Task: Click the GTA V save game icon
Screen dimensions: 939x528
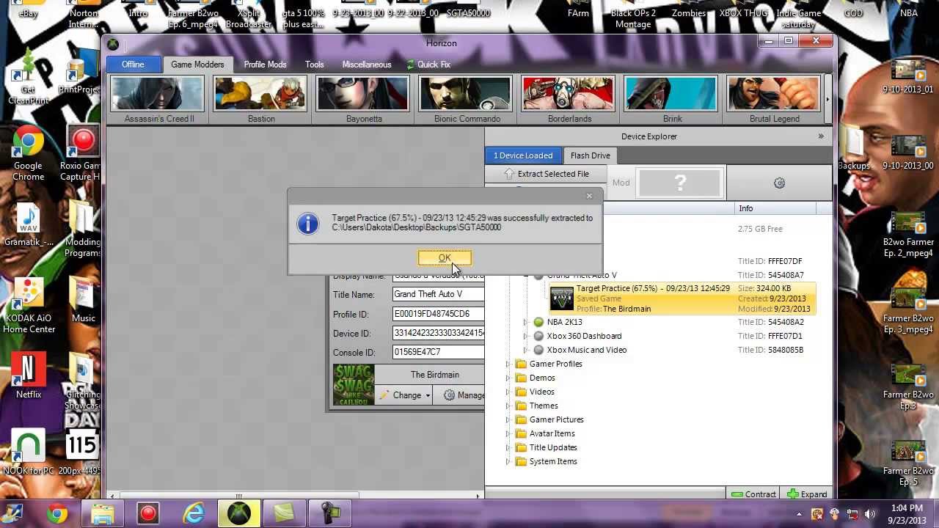Action: tap(562, 299)
